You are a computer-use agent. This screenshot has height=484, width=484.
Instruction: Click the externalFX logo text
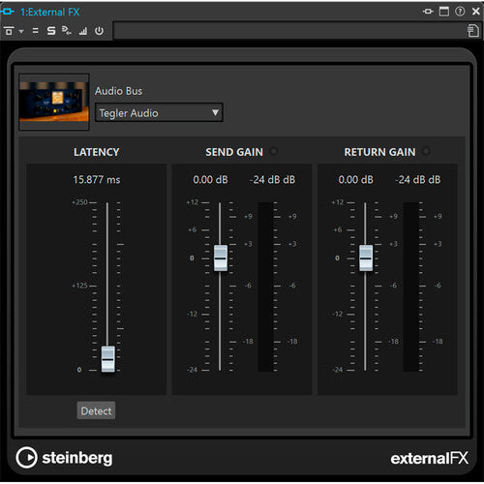pyautogui.click(x=429, y=458)
